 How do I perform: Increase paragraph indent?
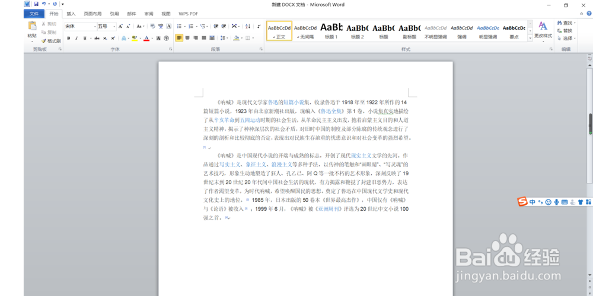click(224, 26)
